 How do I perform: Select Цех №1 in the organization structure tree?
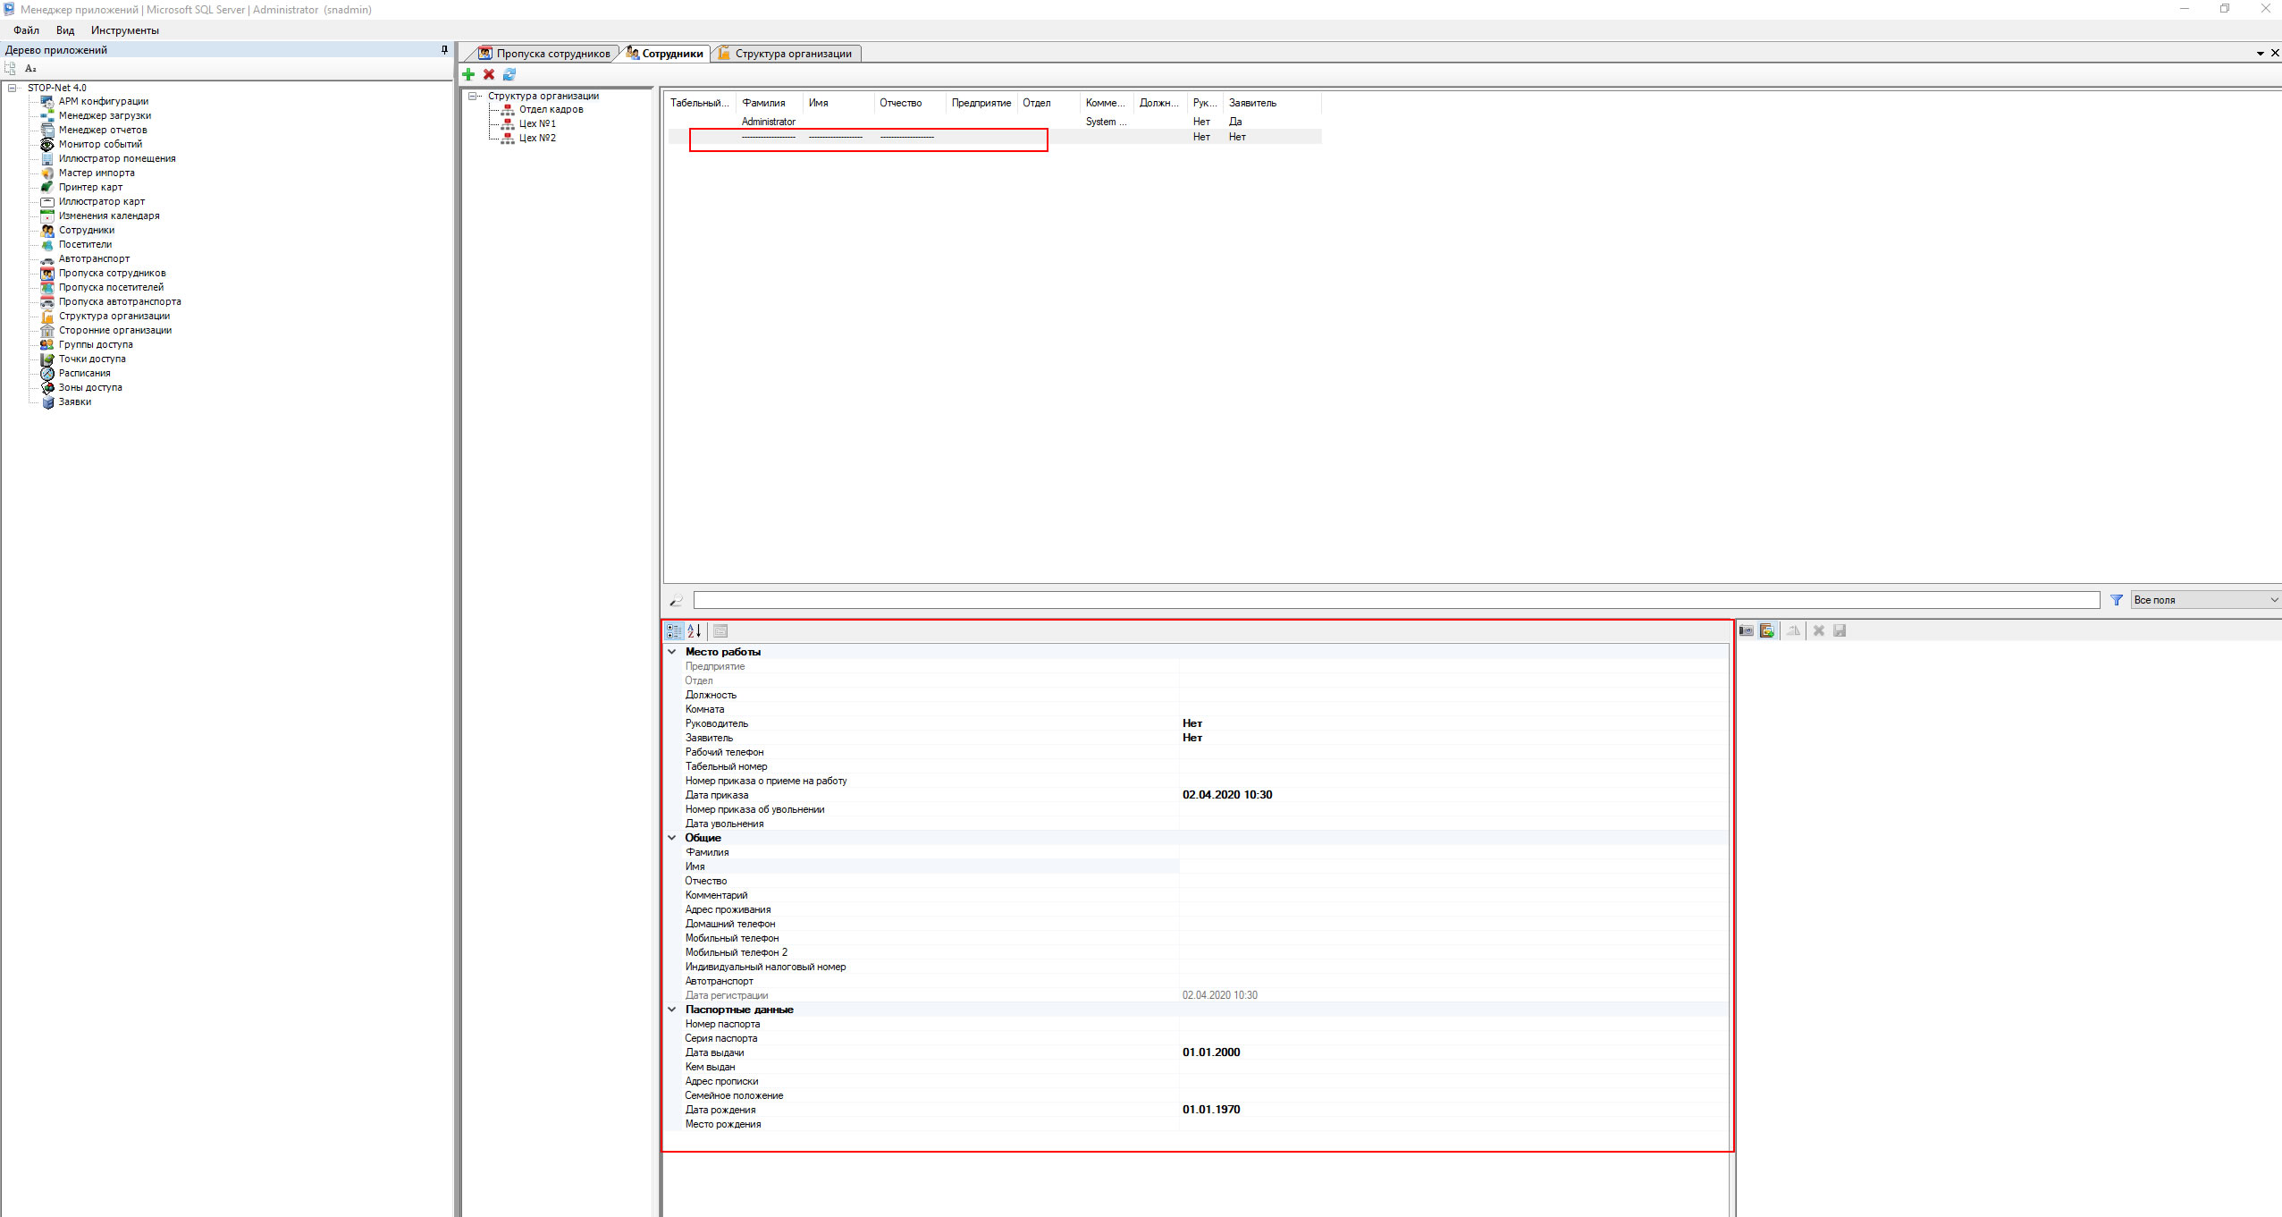pos(537,123)
